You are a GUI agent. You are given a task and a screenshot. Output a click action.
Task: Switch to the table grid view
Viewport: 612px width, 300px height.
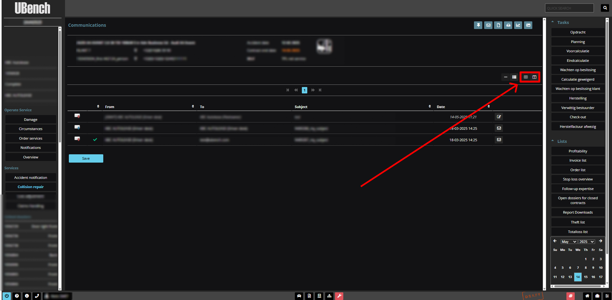coord(526,77)
